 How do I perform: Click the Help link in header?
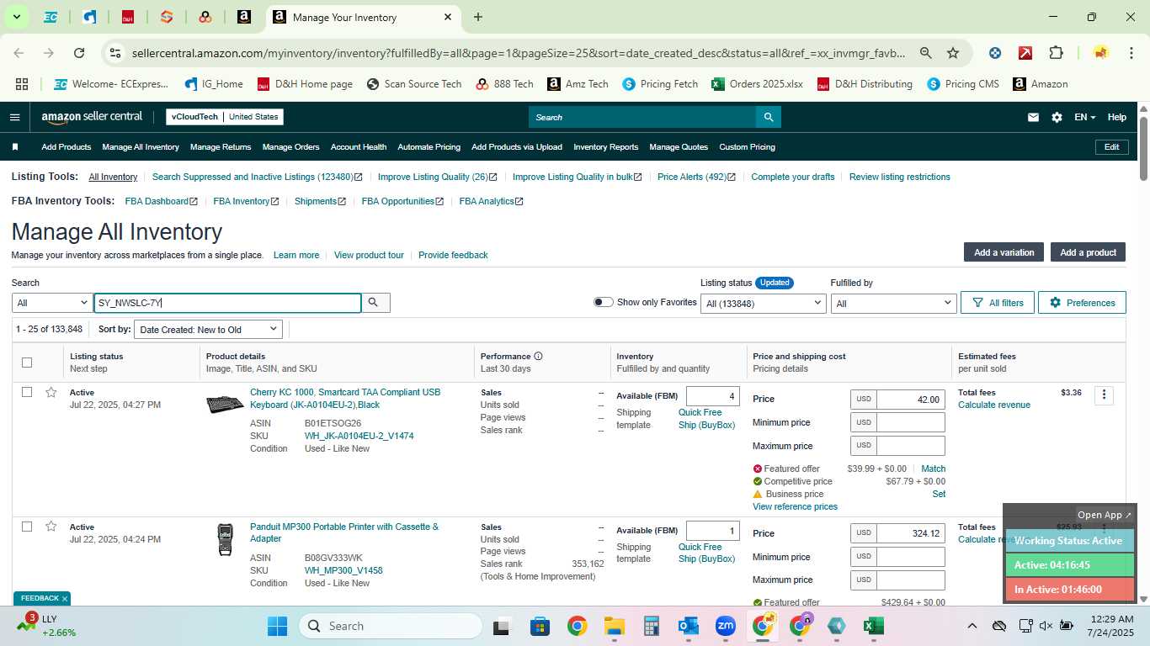(x=1116, y=118)
